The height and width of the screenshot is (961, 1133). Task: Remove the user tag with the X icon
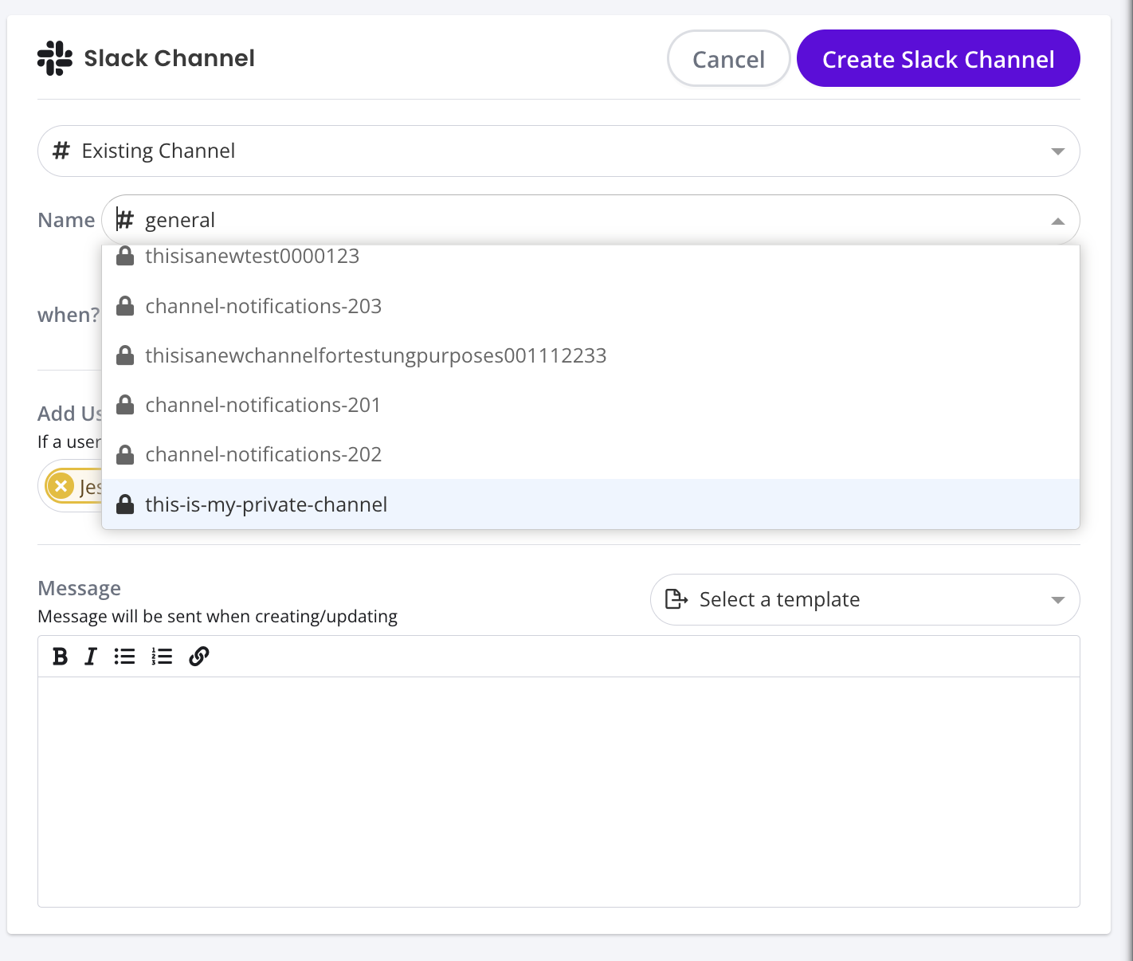[61, 486]
